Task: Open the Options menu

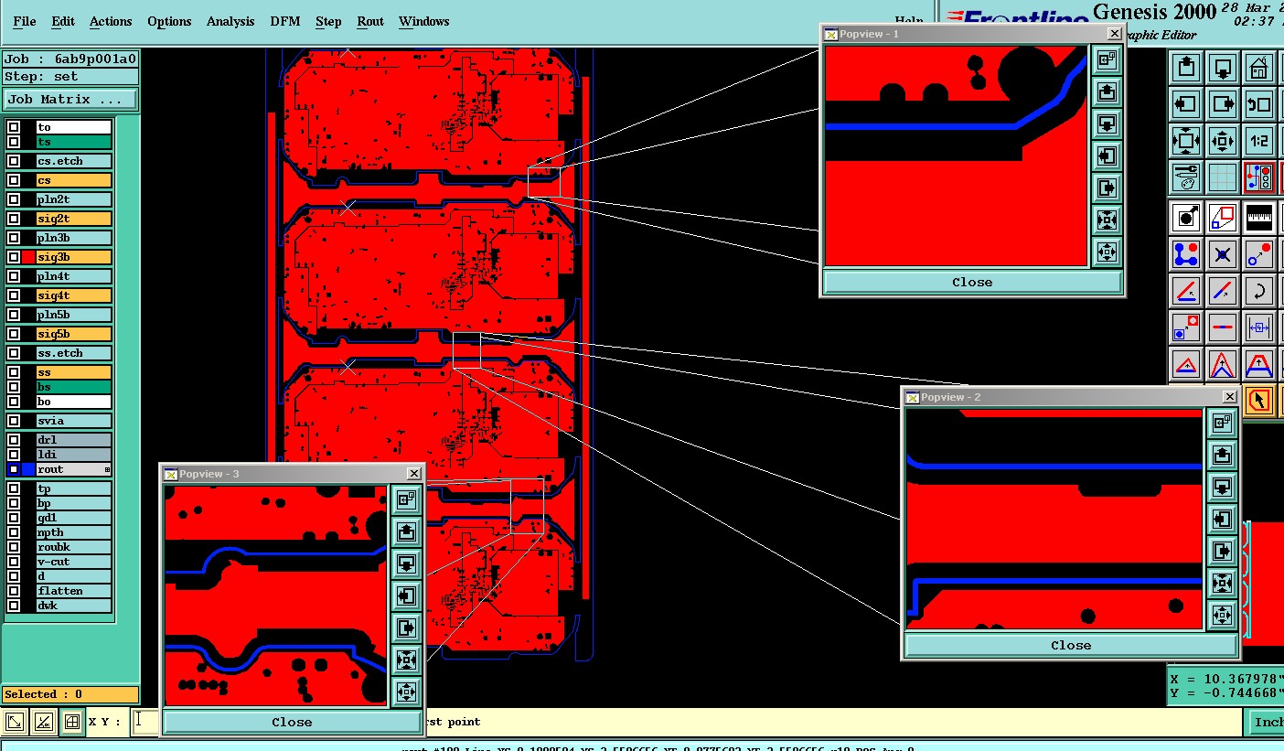Action: pyautogui.click(x=169, y=21)
